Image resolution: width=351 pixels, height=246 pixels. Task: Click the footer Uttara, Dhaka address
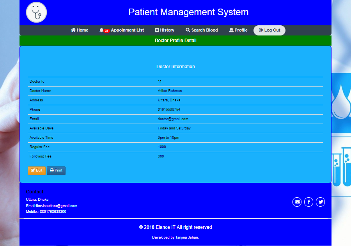click(37, 200)
